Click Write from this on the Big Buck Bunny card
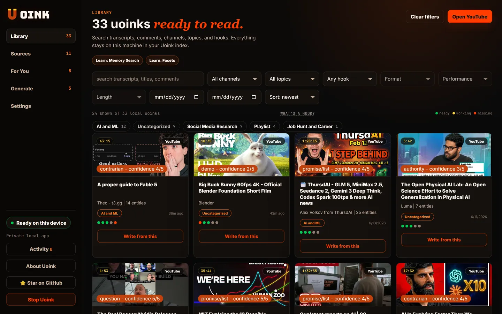The height and width of the screenshot is (314, 502). [242, 236]
